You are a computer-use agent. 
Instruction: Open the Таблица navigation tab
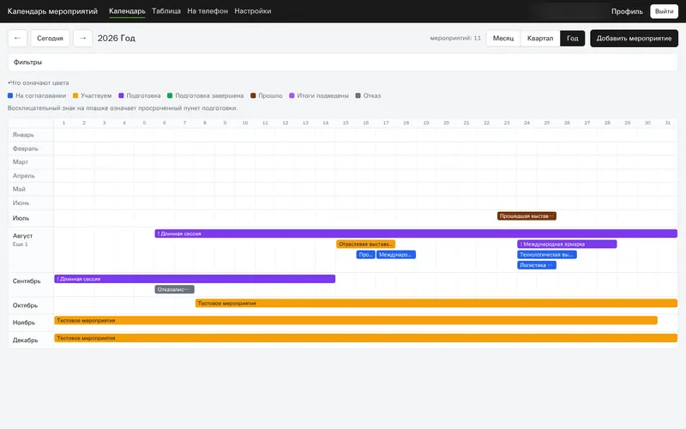(166, 11)
